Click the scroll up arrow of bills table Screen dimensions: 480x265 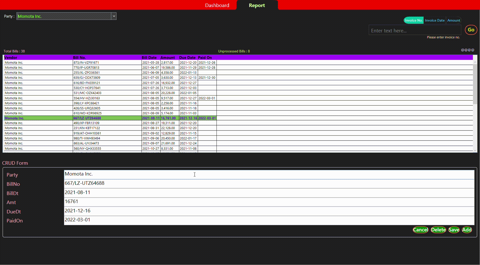point(475,61)
